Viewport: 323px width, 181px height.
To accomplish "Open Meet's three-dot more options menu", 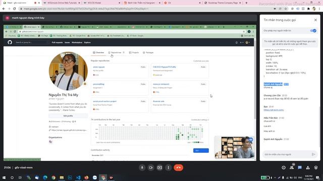I will 168,167.
